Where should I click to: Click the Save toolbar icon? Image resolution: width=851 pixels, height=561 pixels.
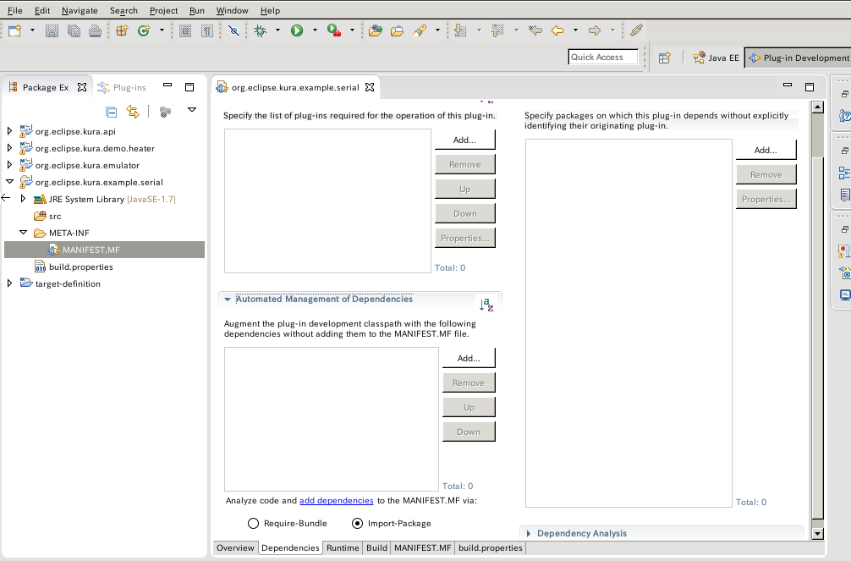point(52,30)
